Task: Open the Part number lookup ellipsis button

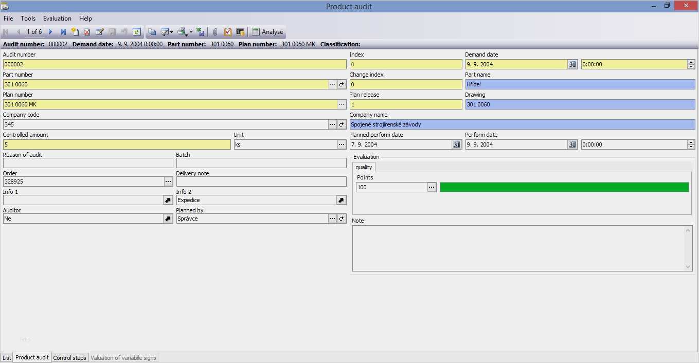Action: [x=332, y=84]
